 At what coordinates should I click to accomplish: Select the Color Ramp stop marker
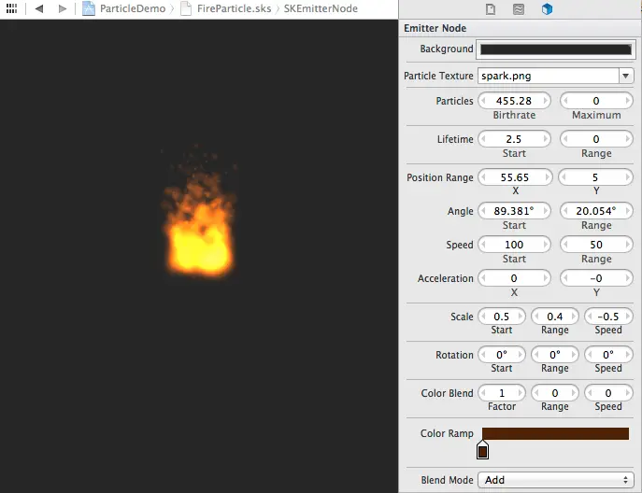pos(483,451)
